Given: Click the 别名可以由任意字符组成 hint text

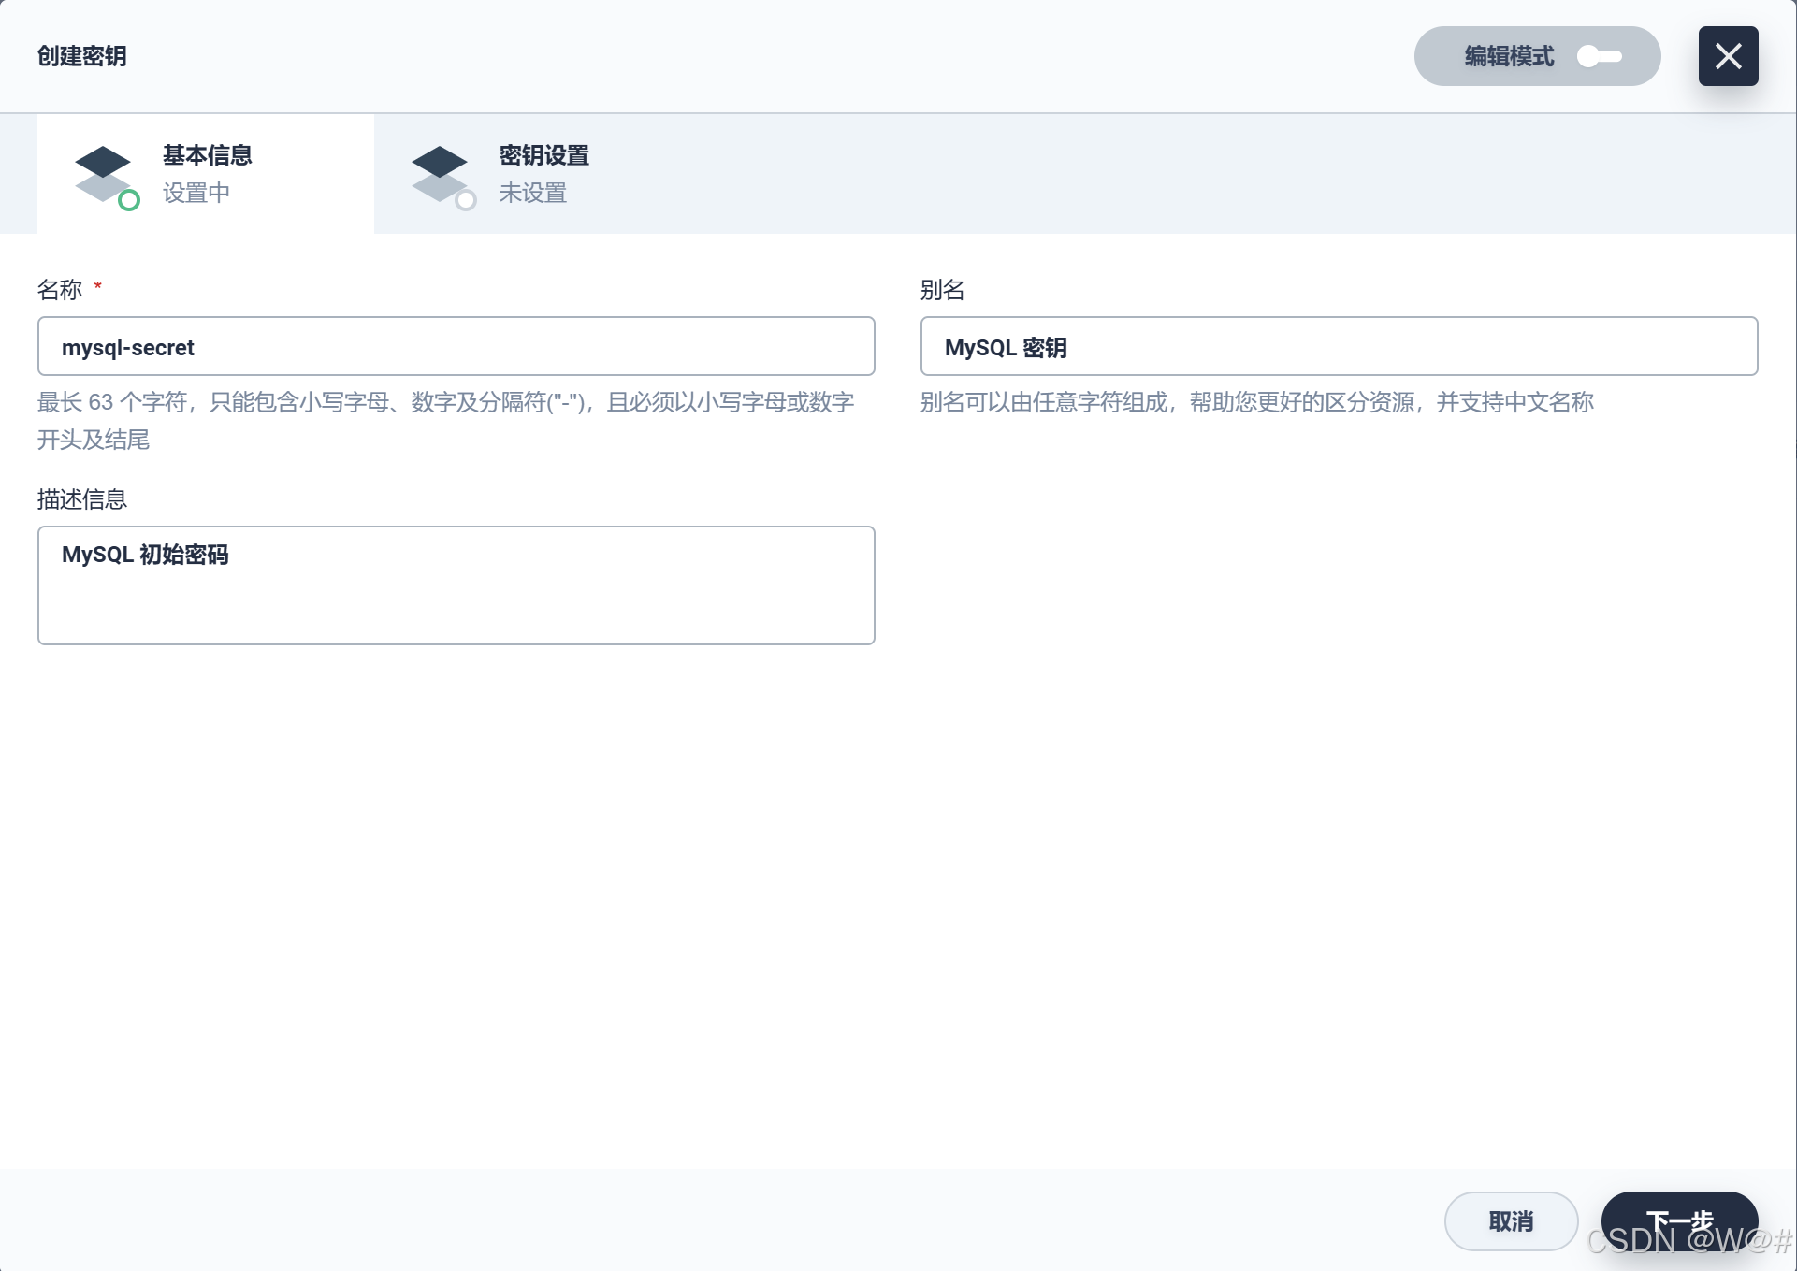Looking at the screenshot, I should point(1256,402).
